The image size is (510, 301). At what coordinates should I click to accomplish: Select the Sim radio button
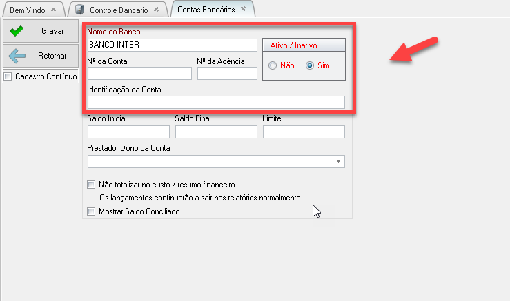[x=310, y=65]
